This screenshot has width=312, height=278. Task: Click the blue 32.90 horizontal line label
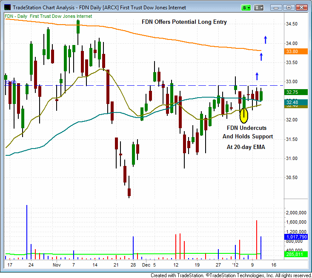click(10, 82)
